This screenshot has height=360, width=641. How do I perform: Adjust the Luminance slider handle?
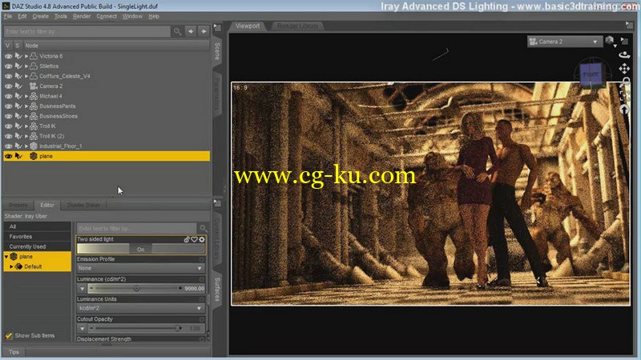[136, 289]
